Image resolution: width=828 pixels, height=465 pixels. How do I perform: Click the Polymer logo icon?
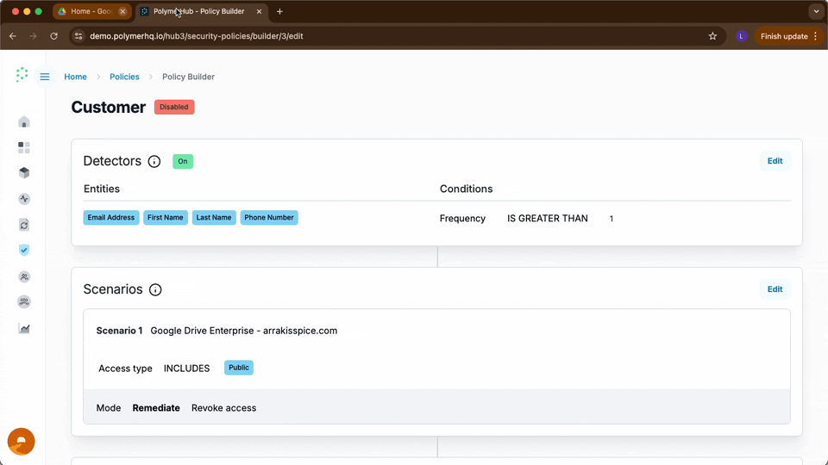pyautogui.click(x=22, y=75)
